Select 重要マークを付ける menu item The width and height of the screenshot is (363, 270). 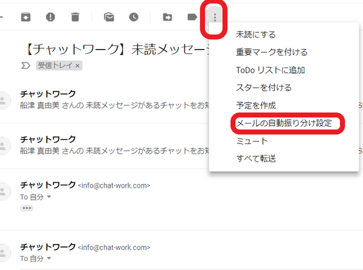pyautogui.click(x=272, y=52)
